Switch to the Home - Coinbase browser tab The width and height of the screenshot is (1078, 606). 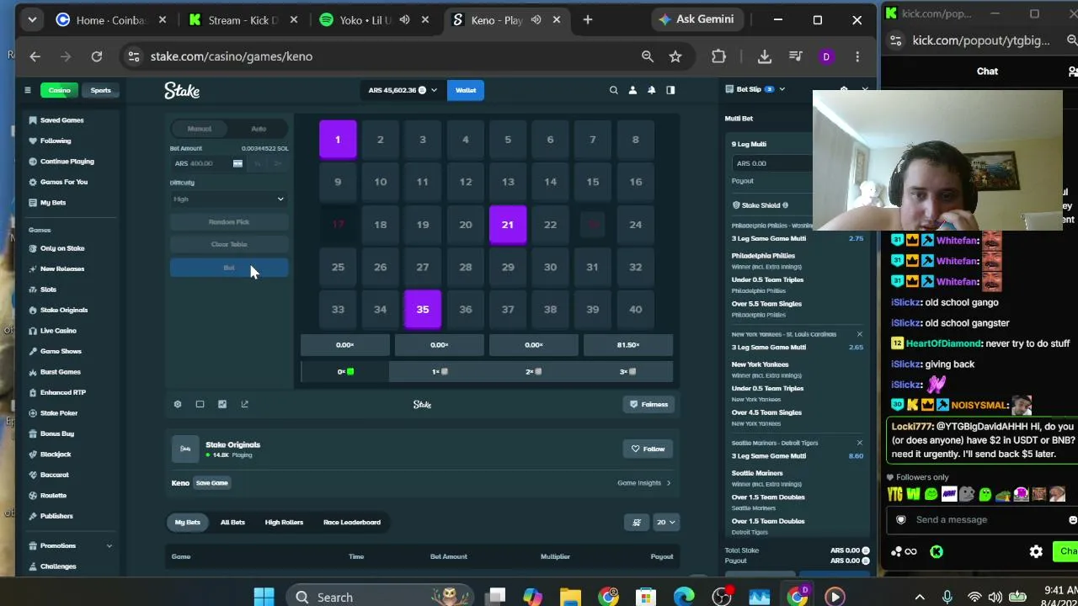pos(111,19)
